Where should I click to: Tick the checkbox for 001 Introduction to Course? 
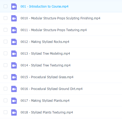click(5, 6)
